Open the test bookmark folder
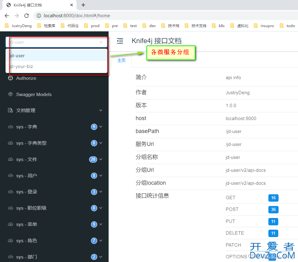Screen dimensions: 298x262 (x=130, y=26)
